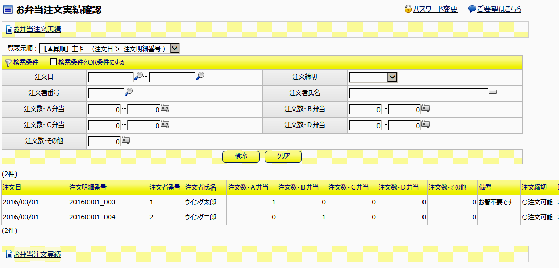Sort table by 注文者氏名 column header

pyautogui.click(x=201, y=187)
